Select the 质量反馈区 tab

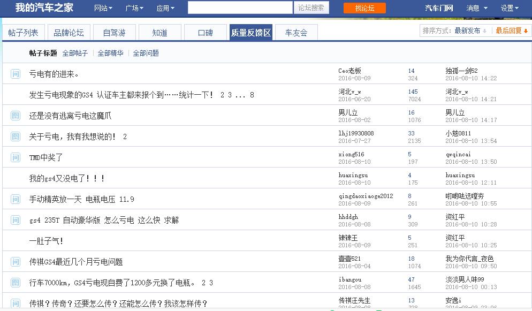click(250, 33)
